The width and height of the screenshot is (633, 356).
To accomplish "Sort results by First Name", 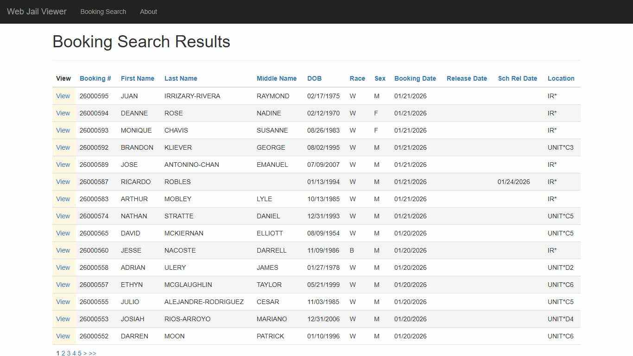I will coord(137,78).
